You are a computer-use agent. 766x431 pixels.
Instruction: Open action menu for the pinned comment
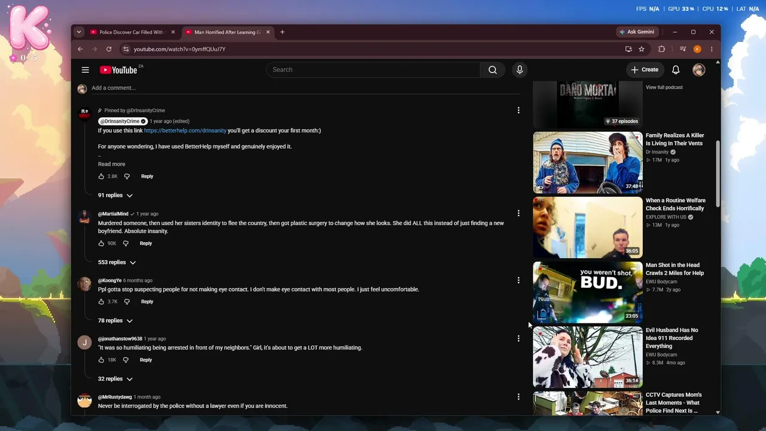[518, 110]
